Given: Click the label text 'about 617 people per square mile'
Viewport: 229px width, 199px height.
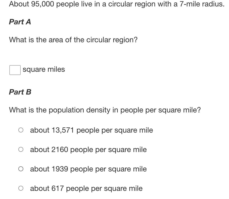Looking at the screenshot, I should coord(86,188).
